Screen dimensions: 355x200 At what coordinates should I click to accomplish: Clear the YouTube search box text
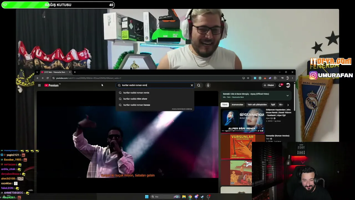[x=192, y=85]
